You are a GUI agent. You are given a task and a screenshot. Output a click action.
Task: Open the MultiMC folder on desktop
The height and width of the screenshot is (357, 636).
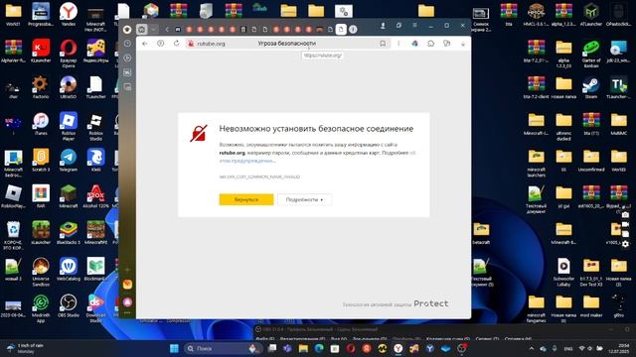click(x=618, y=123)
